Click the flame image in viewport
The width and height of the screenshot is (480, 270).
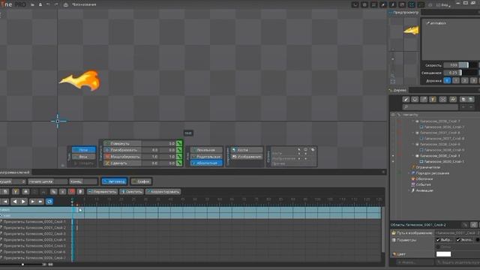click(80, 80)
